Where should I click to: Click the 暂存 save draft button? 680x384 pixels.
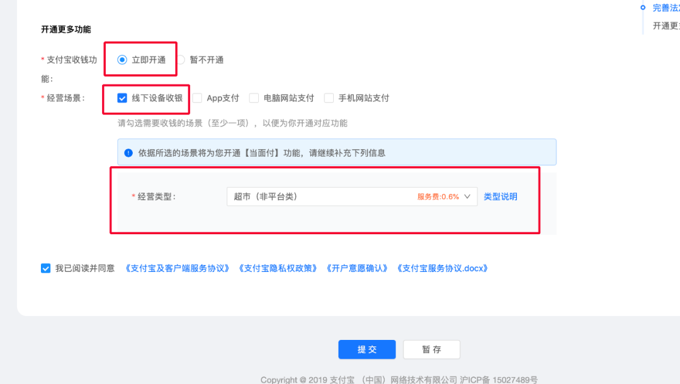click(431, 349)
